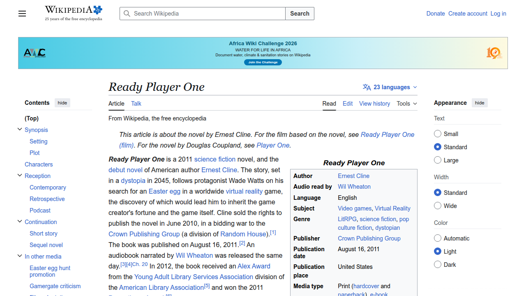The width and height of the screenshot is (526, 296).
Task: Click the Search button
Action: [300, 14]
